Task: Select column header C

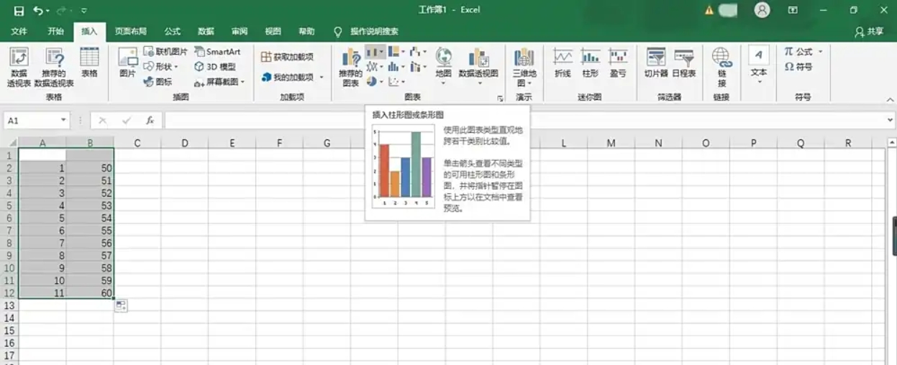Action: pos(137,143)
